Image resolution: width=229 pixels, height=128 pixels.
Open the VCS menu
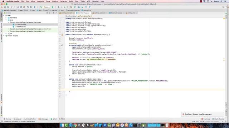click(x=88, y=1)
